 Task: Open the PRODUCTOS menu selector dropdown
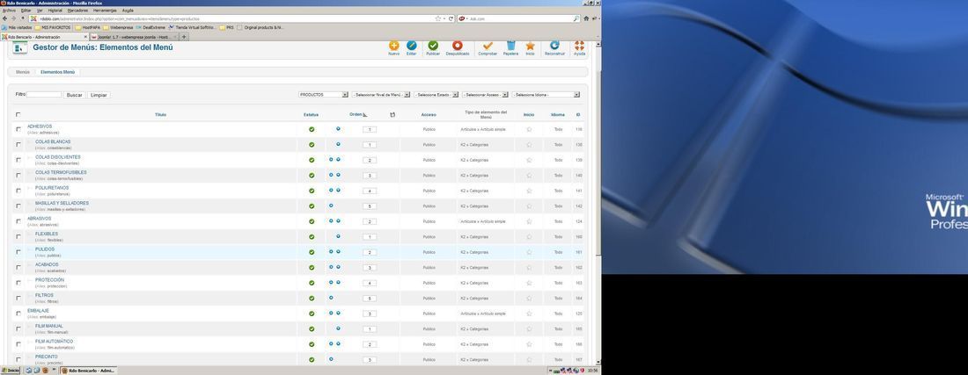click(x=323, y=95)
